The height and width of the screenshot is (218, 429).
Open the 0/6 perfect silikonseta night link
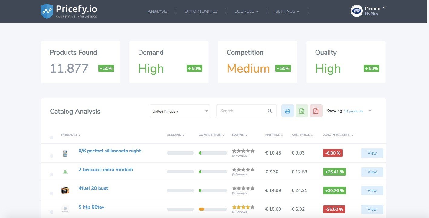point(110,151)
